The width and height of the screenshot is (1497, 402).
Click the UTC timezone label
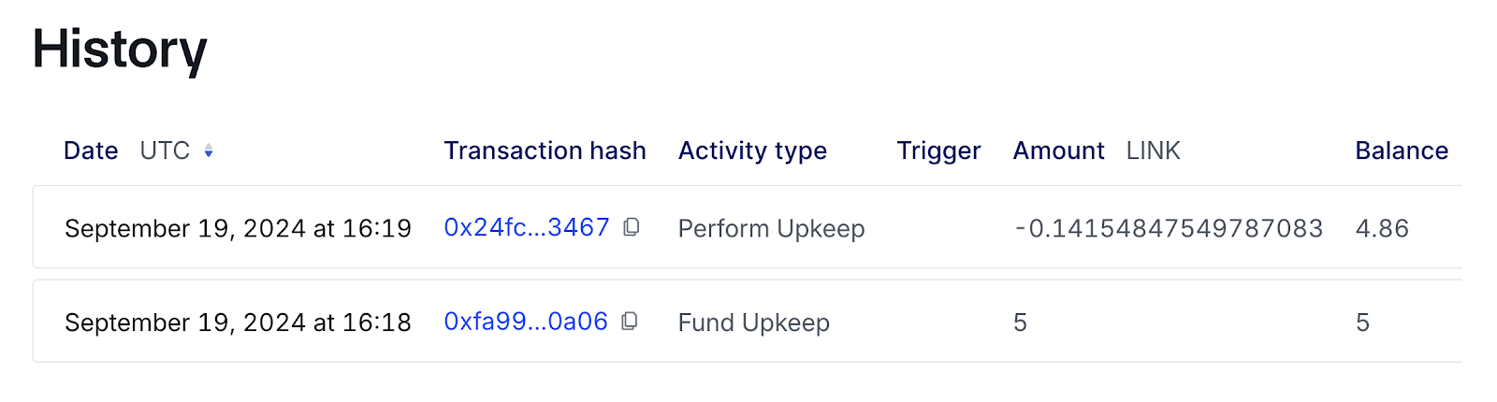tap(165, 151)
